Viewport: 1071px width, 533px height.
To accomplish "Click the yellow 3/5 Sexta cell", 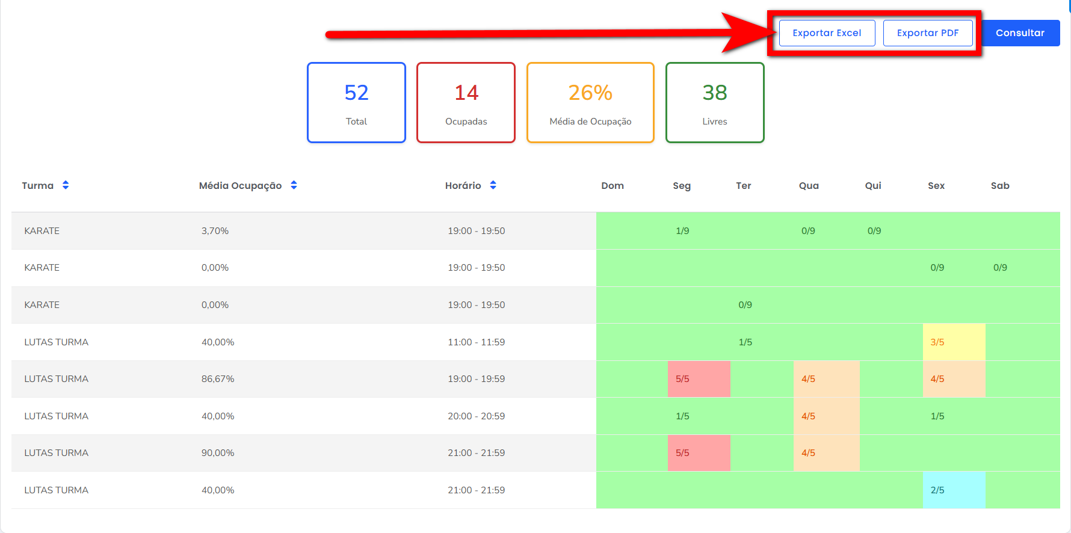I will tap(953, 342).
